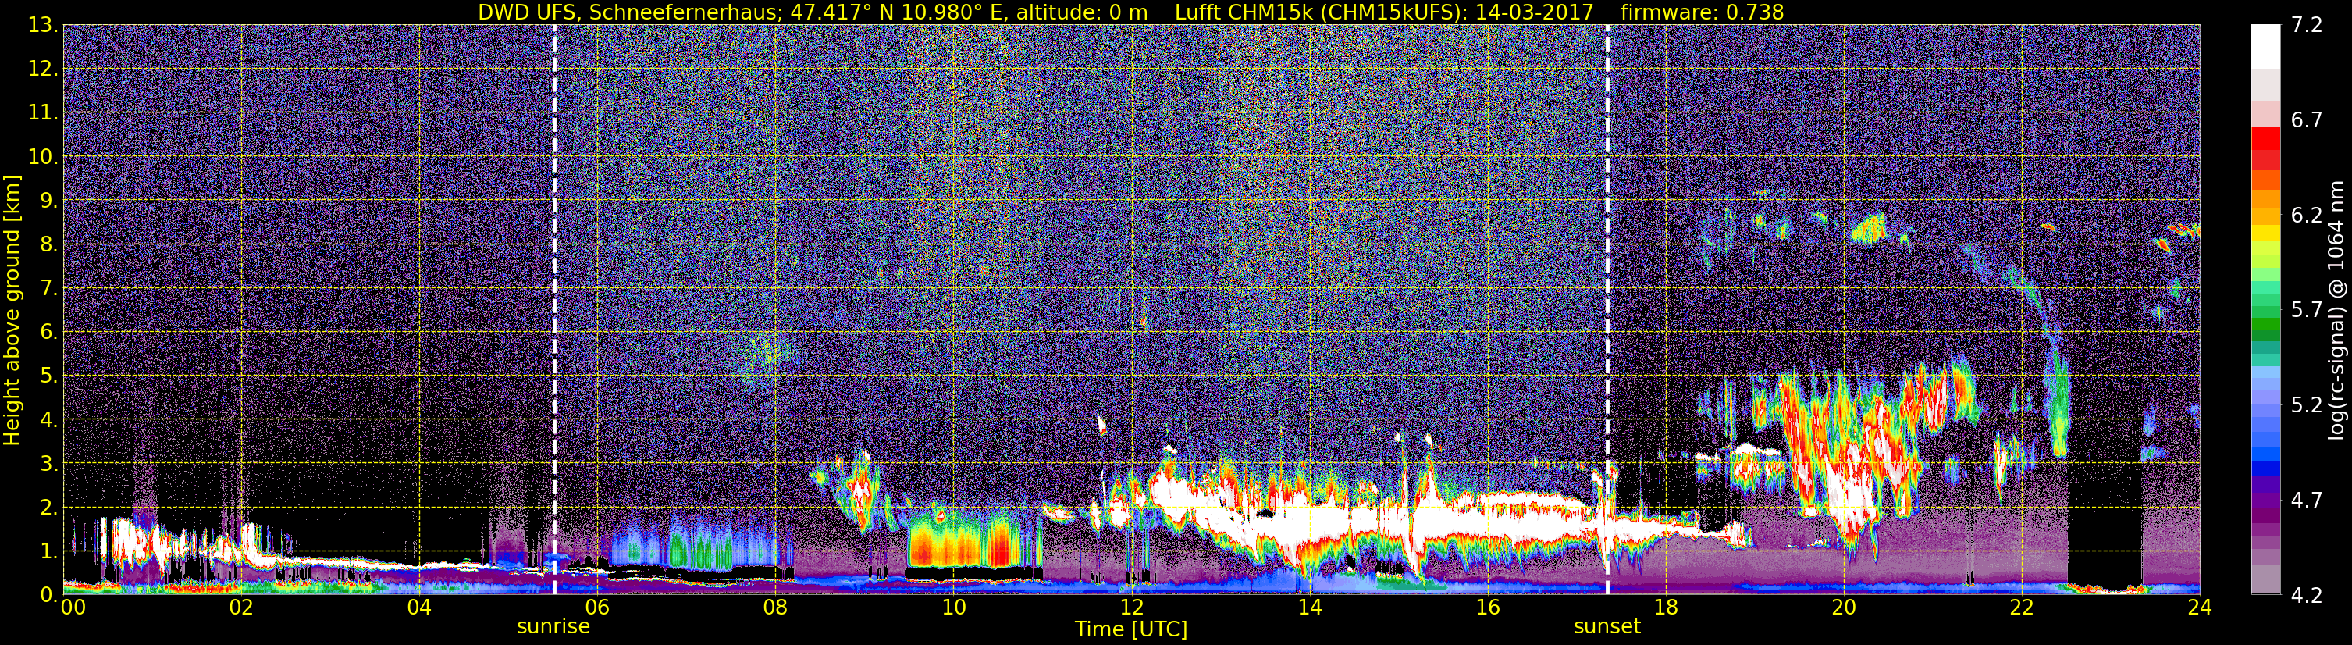This screenshot has width=2352, height=645.
Task: Click the 9 km height tick label
Action: pos(49,201)
